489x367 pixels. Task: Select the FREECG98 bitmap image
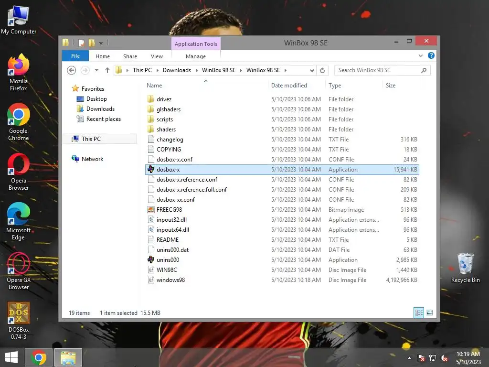282,210
